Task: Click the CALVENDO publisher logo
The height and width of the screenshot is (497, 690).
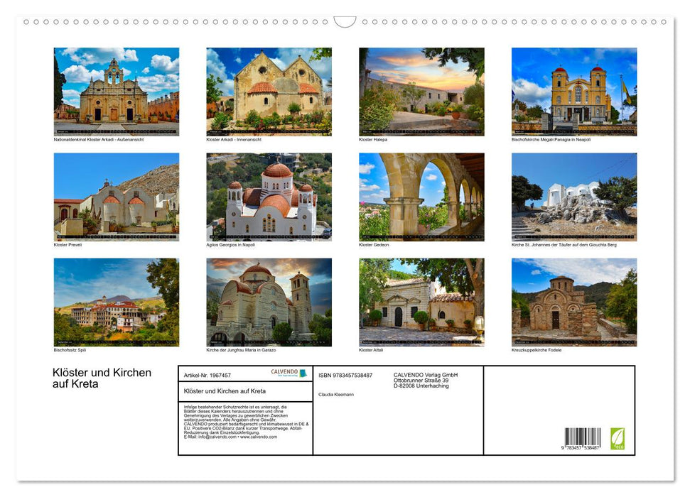Action: (289, 373)
